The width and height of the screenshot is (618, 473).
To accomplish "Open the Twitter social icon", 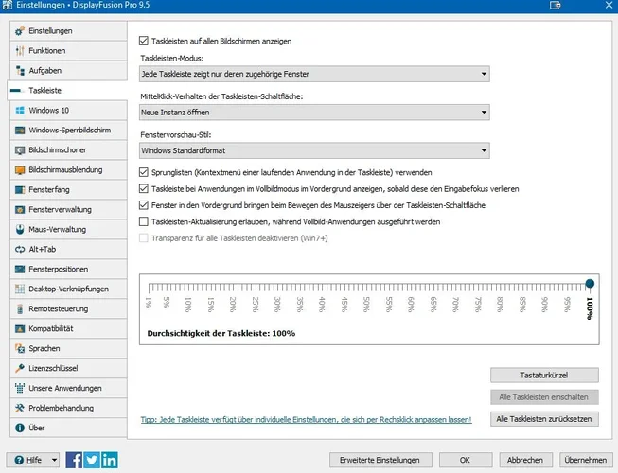I will pos(92,460).
